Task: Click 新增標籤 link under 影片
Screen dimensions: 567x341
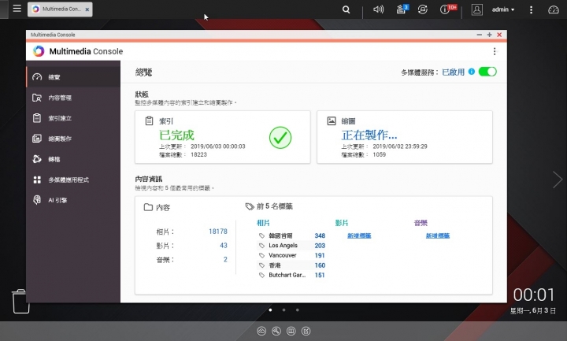Action: (359, 235)
